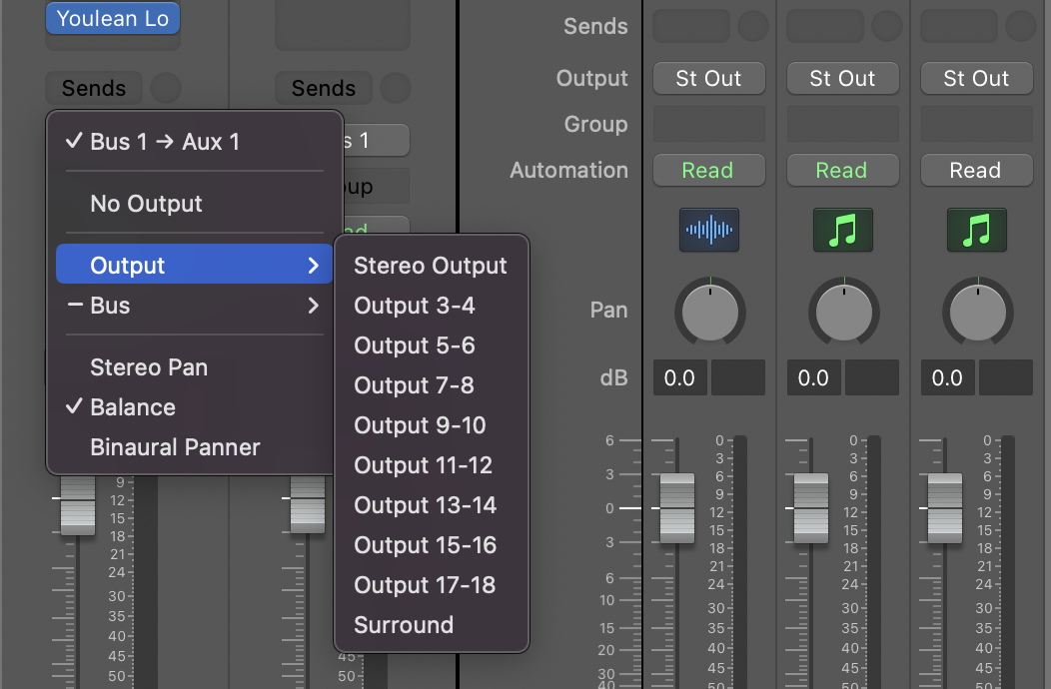Choose Output 7-8
Screen dimensions: 1051x689
tap(431, 385)
